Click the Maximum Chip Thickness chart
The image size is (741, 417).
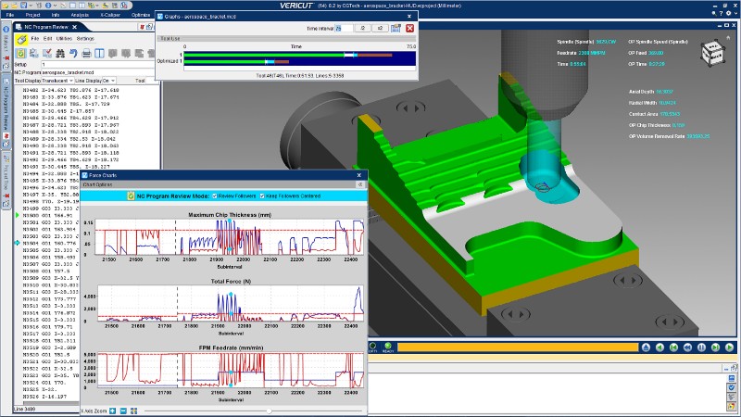[x=230, y=237]
